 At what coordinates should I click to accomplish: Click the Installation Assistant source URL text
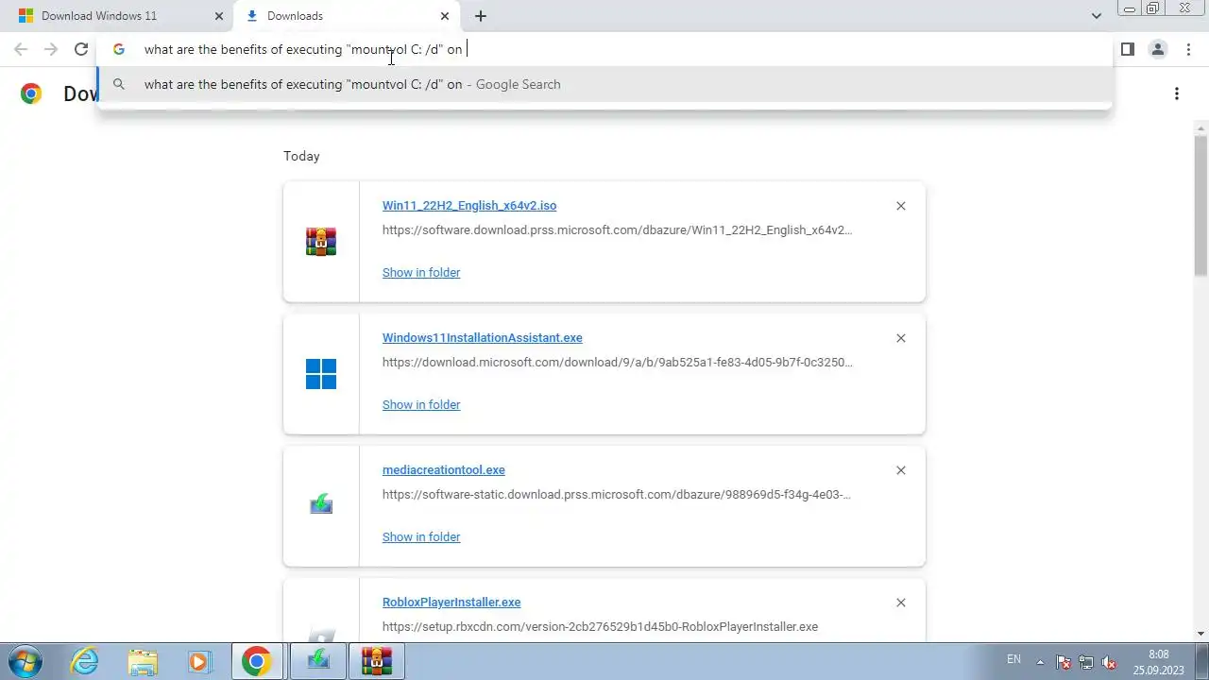[x=617, y=362]
